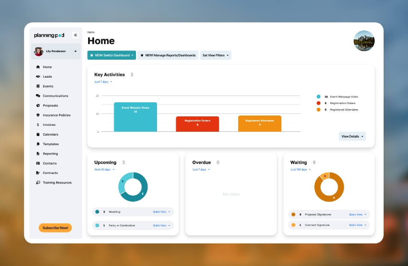
Task: Open the View Details dropdown
Action: coord(352,136)
